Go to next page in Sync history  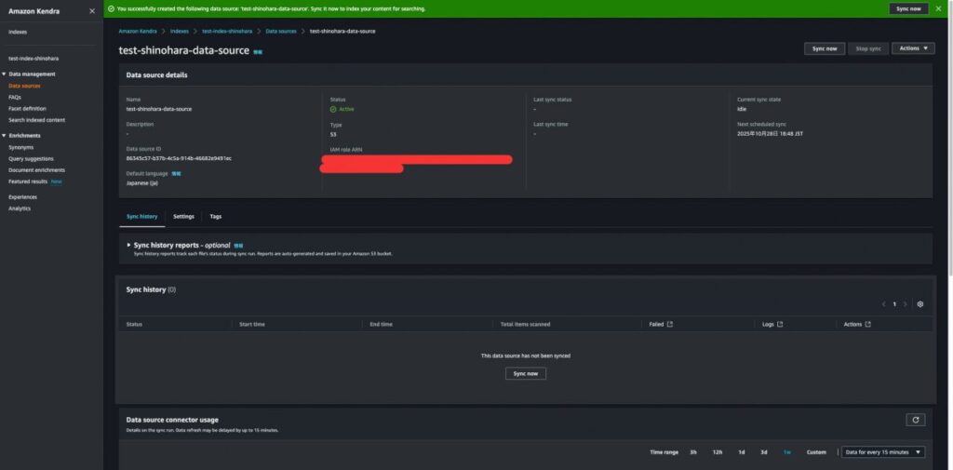(906, 304)
